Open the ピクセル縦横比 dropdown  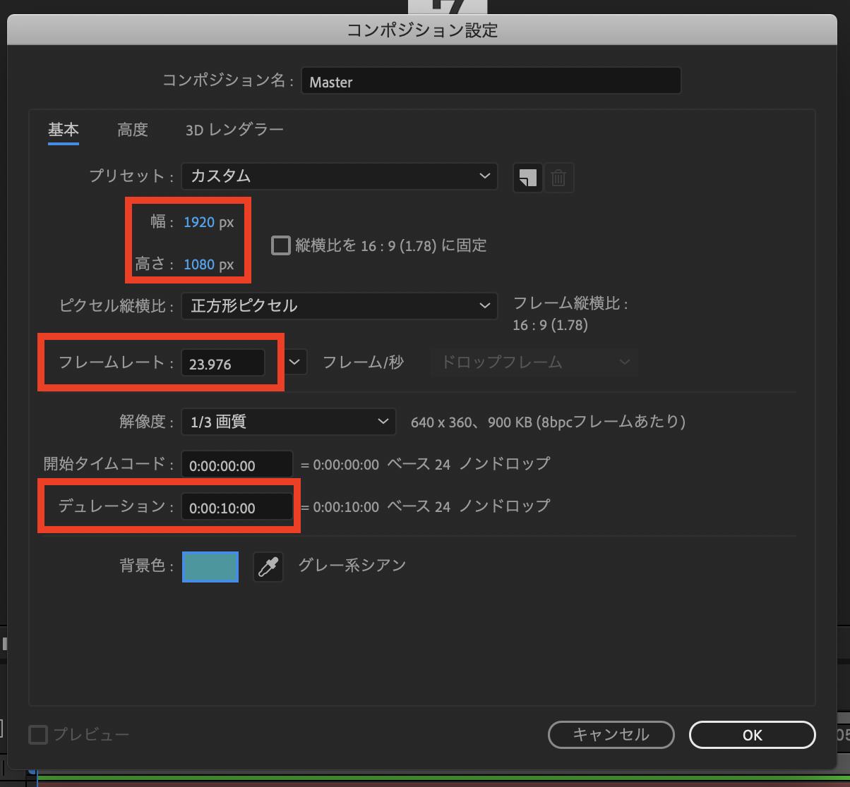[x=339, y=306]
